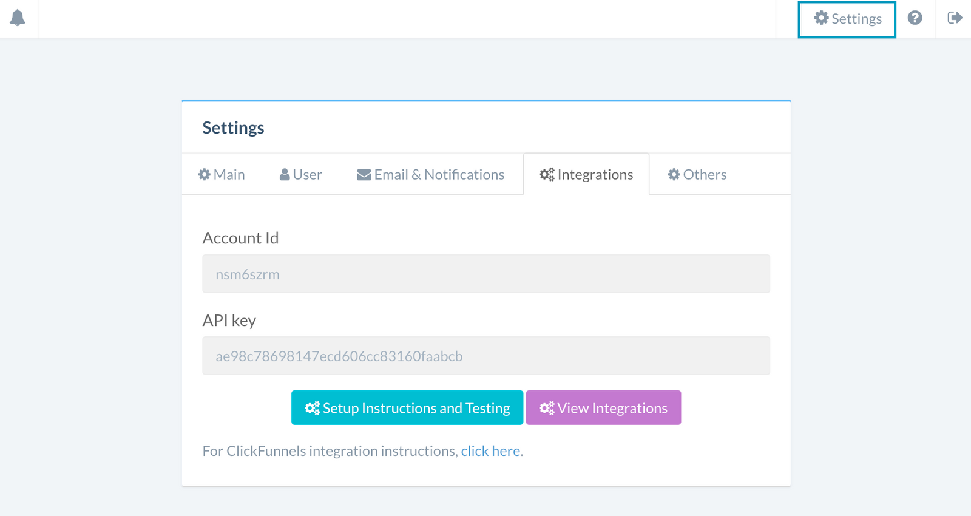Image resolution: width=971 pixels, height=516 pixels.
Task: Switch to the User tab
Action: 300,175
